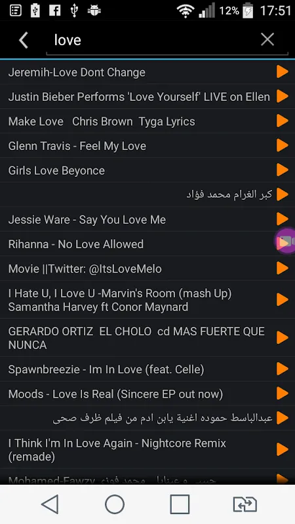Screen dimensions: 295x524
Task: Tap the purple screen recorder floating bubble
Action: [x=285, y=242]
